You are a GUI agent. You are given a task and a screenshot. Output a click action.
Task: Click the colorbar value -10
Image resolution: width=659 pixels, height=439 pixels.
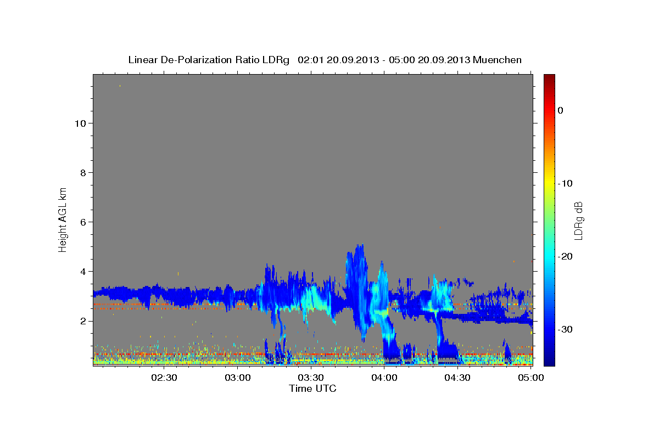tap(565, 183)
